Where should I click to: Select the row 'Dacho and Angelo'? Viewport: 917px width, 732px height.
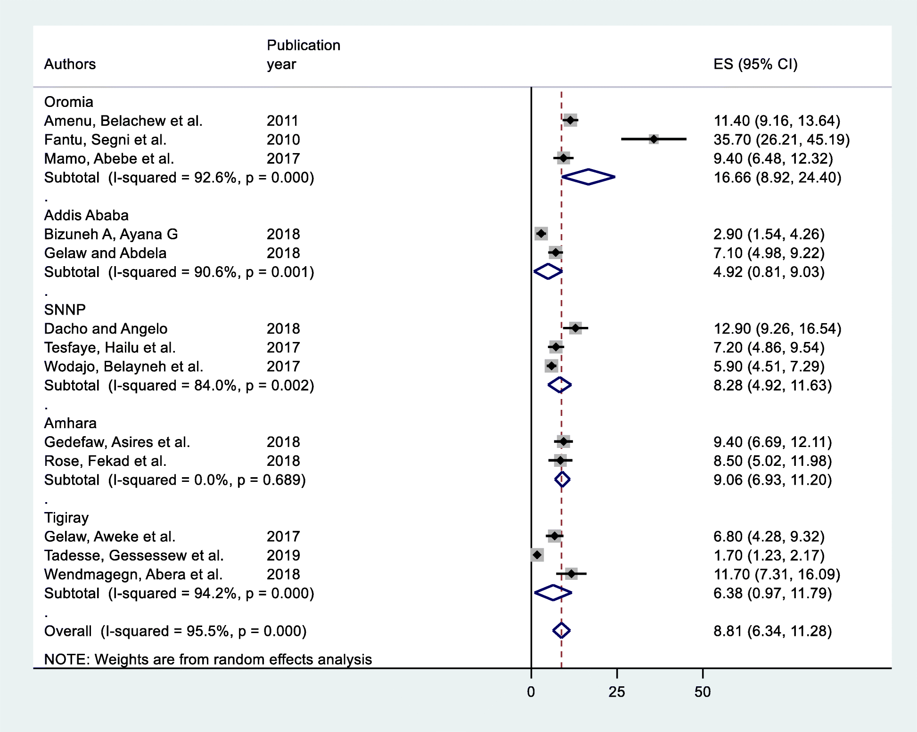coord(442,328)
